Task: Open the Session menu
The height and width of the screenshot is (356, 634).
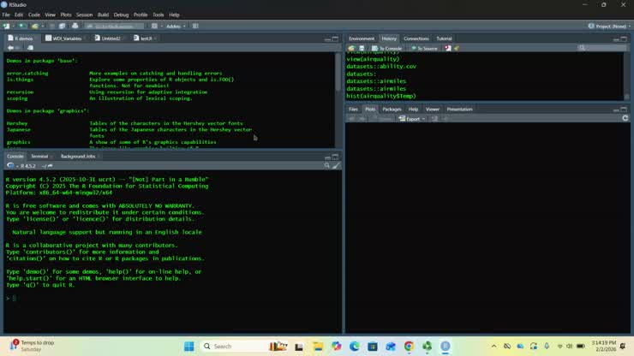Action: click(x=85, y=15)
